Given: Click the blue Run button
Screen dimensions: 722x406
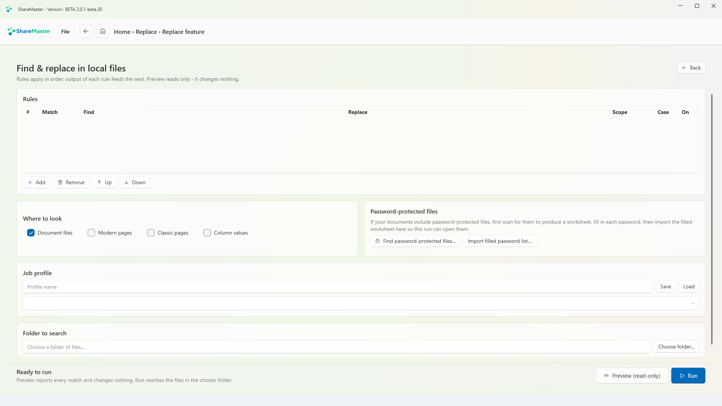Looking at the screenshot, I should coord(688,376).
